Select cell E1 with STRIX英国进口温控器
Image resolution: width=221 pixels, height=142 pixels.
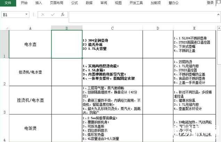coord(194,44)
